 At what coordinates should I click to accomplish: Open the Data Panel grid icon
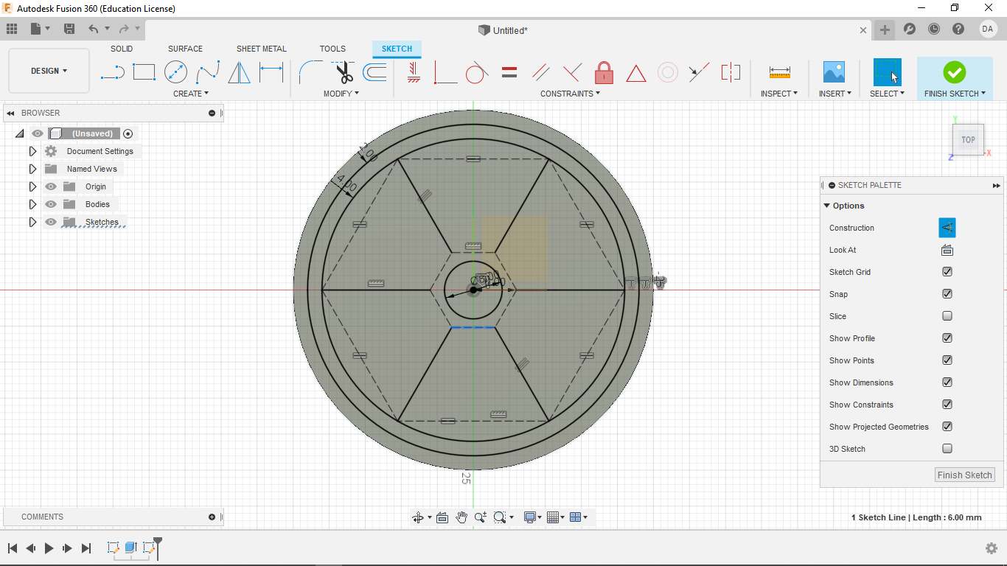point(11,29)
